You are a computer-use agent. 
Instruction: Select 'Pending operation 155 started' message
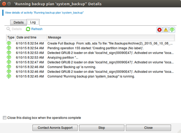(96, 48)
